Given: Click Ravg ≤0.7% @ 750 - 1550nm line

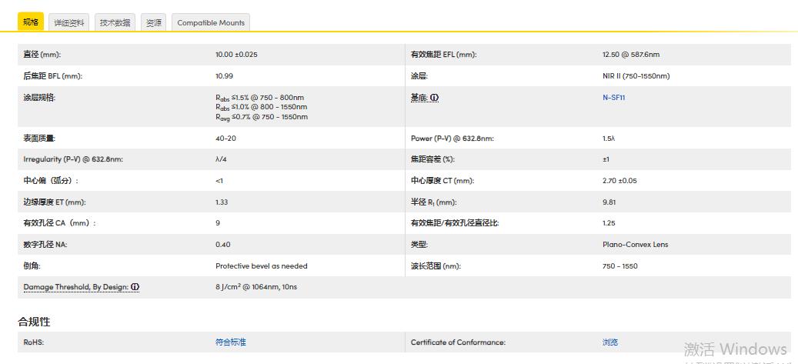Looking at the screenshot, I should 261,117.
